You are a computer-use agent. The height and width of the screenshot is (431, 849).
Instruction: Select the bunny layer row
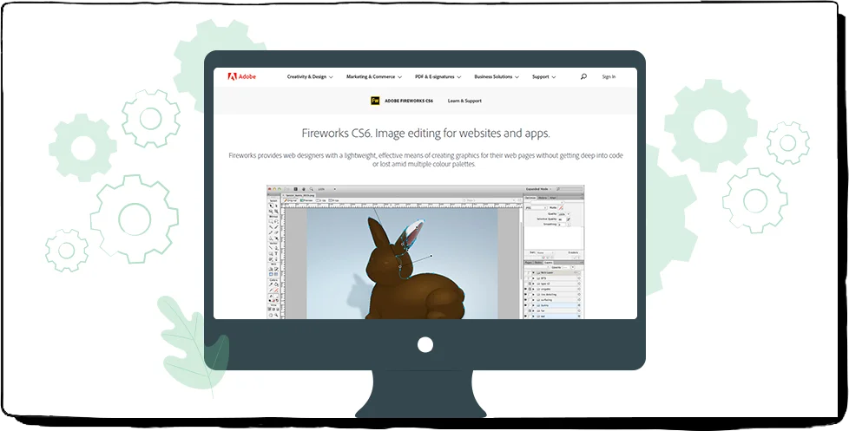(553, 305)
